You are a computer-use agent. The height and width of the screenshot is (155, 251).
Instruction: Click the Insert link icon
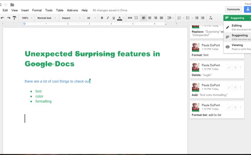tap(130, 18)
